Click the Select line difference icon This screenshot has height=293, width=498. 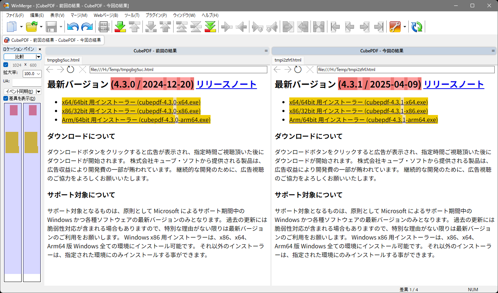point(104,27)
